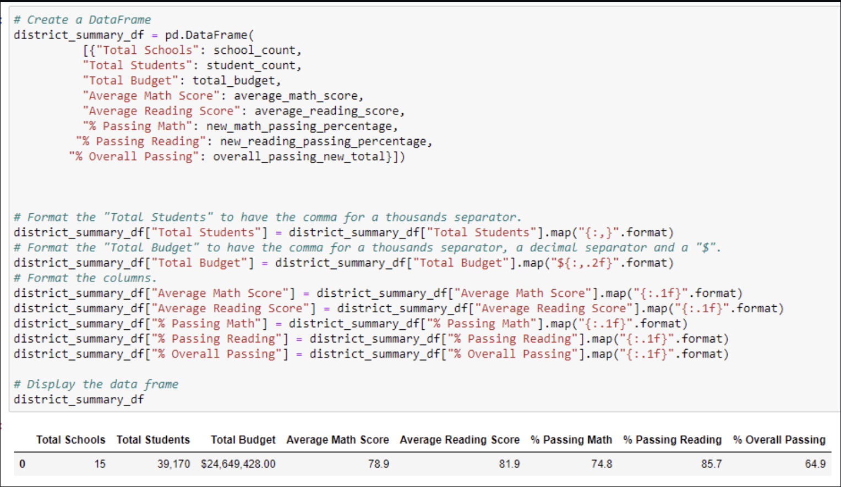
Task: Click the "Total Schools" column header
Action: 70,440
